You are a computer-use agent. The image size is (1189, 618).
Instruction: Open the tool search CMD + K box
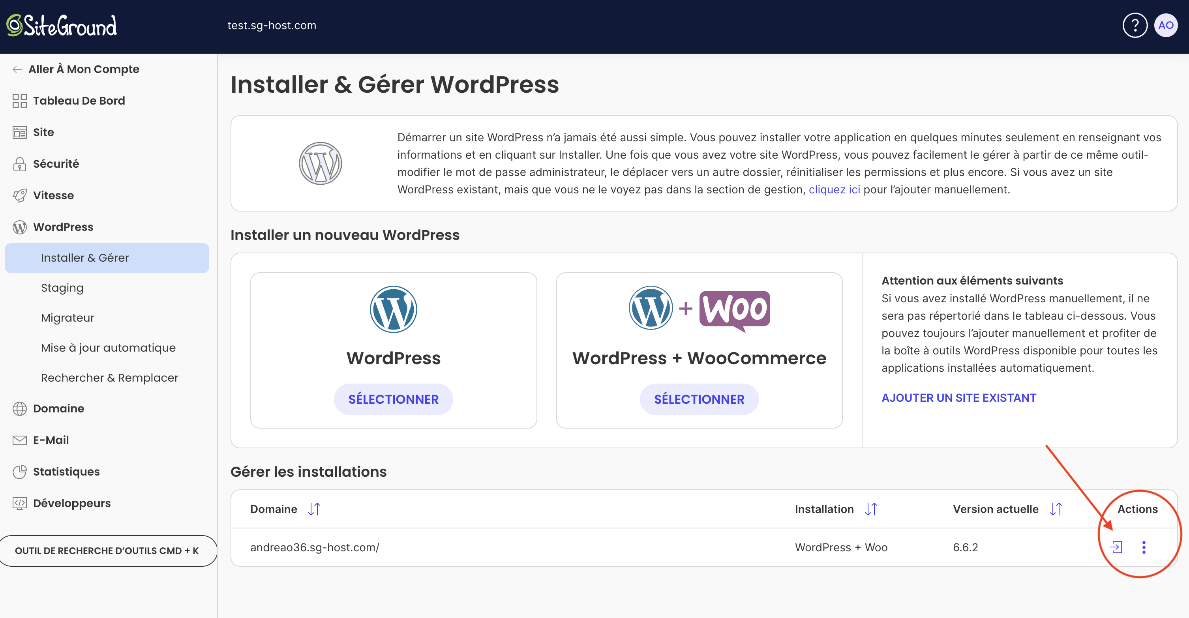(107, 551)
